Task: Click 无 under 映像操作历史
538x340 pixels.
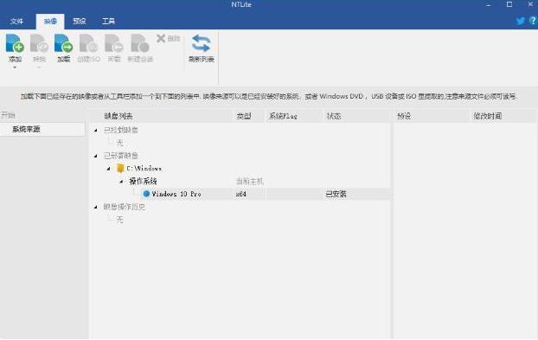Action: (x=119, y=219)
